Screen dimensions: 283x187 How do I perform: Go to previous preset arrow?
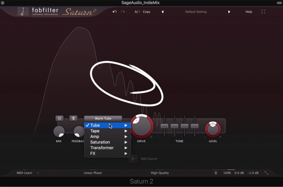click(x=163, y=12)
